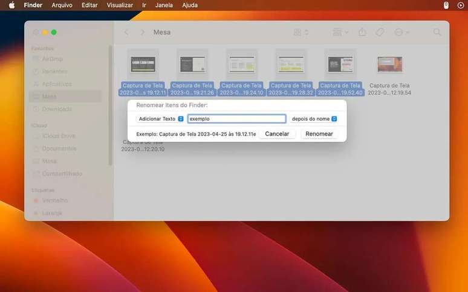This screenshot has height=292, width=468.
Task: Click the Cancelar button
Action: [277, 134]
